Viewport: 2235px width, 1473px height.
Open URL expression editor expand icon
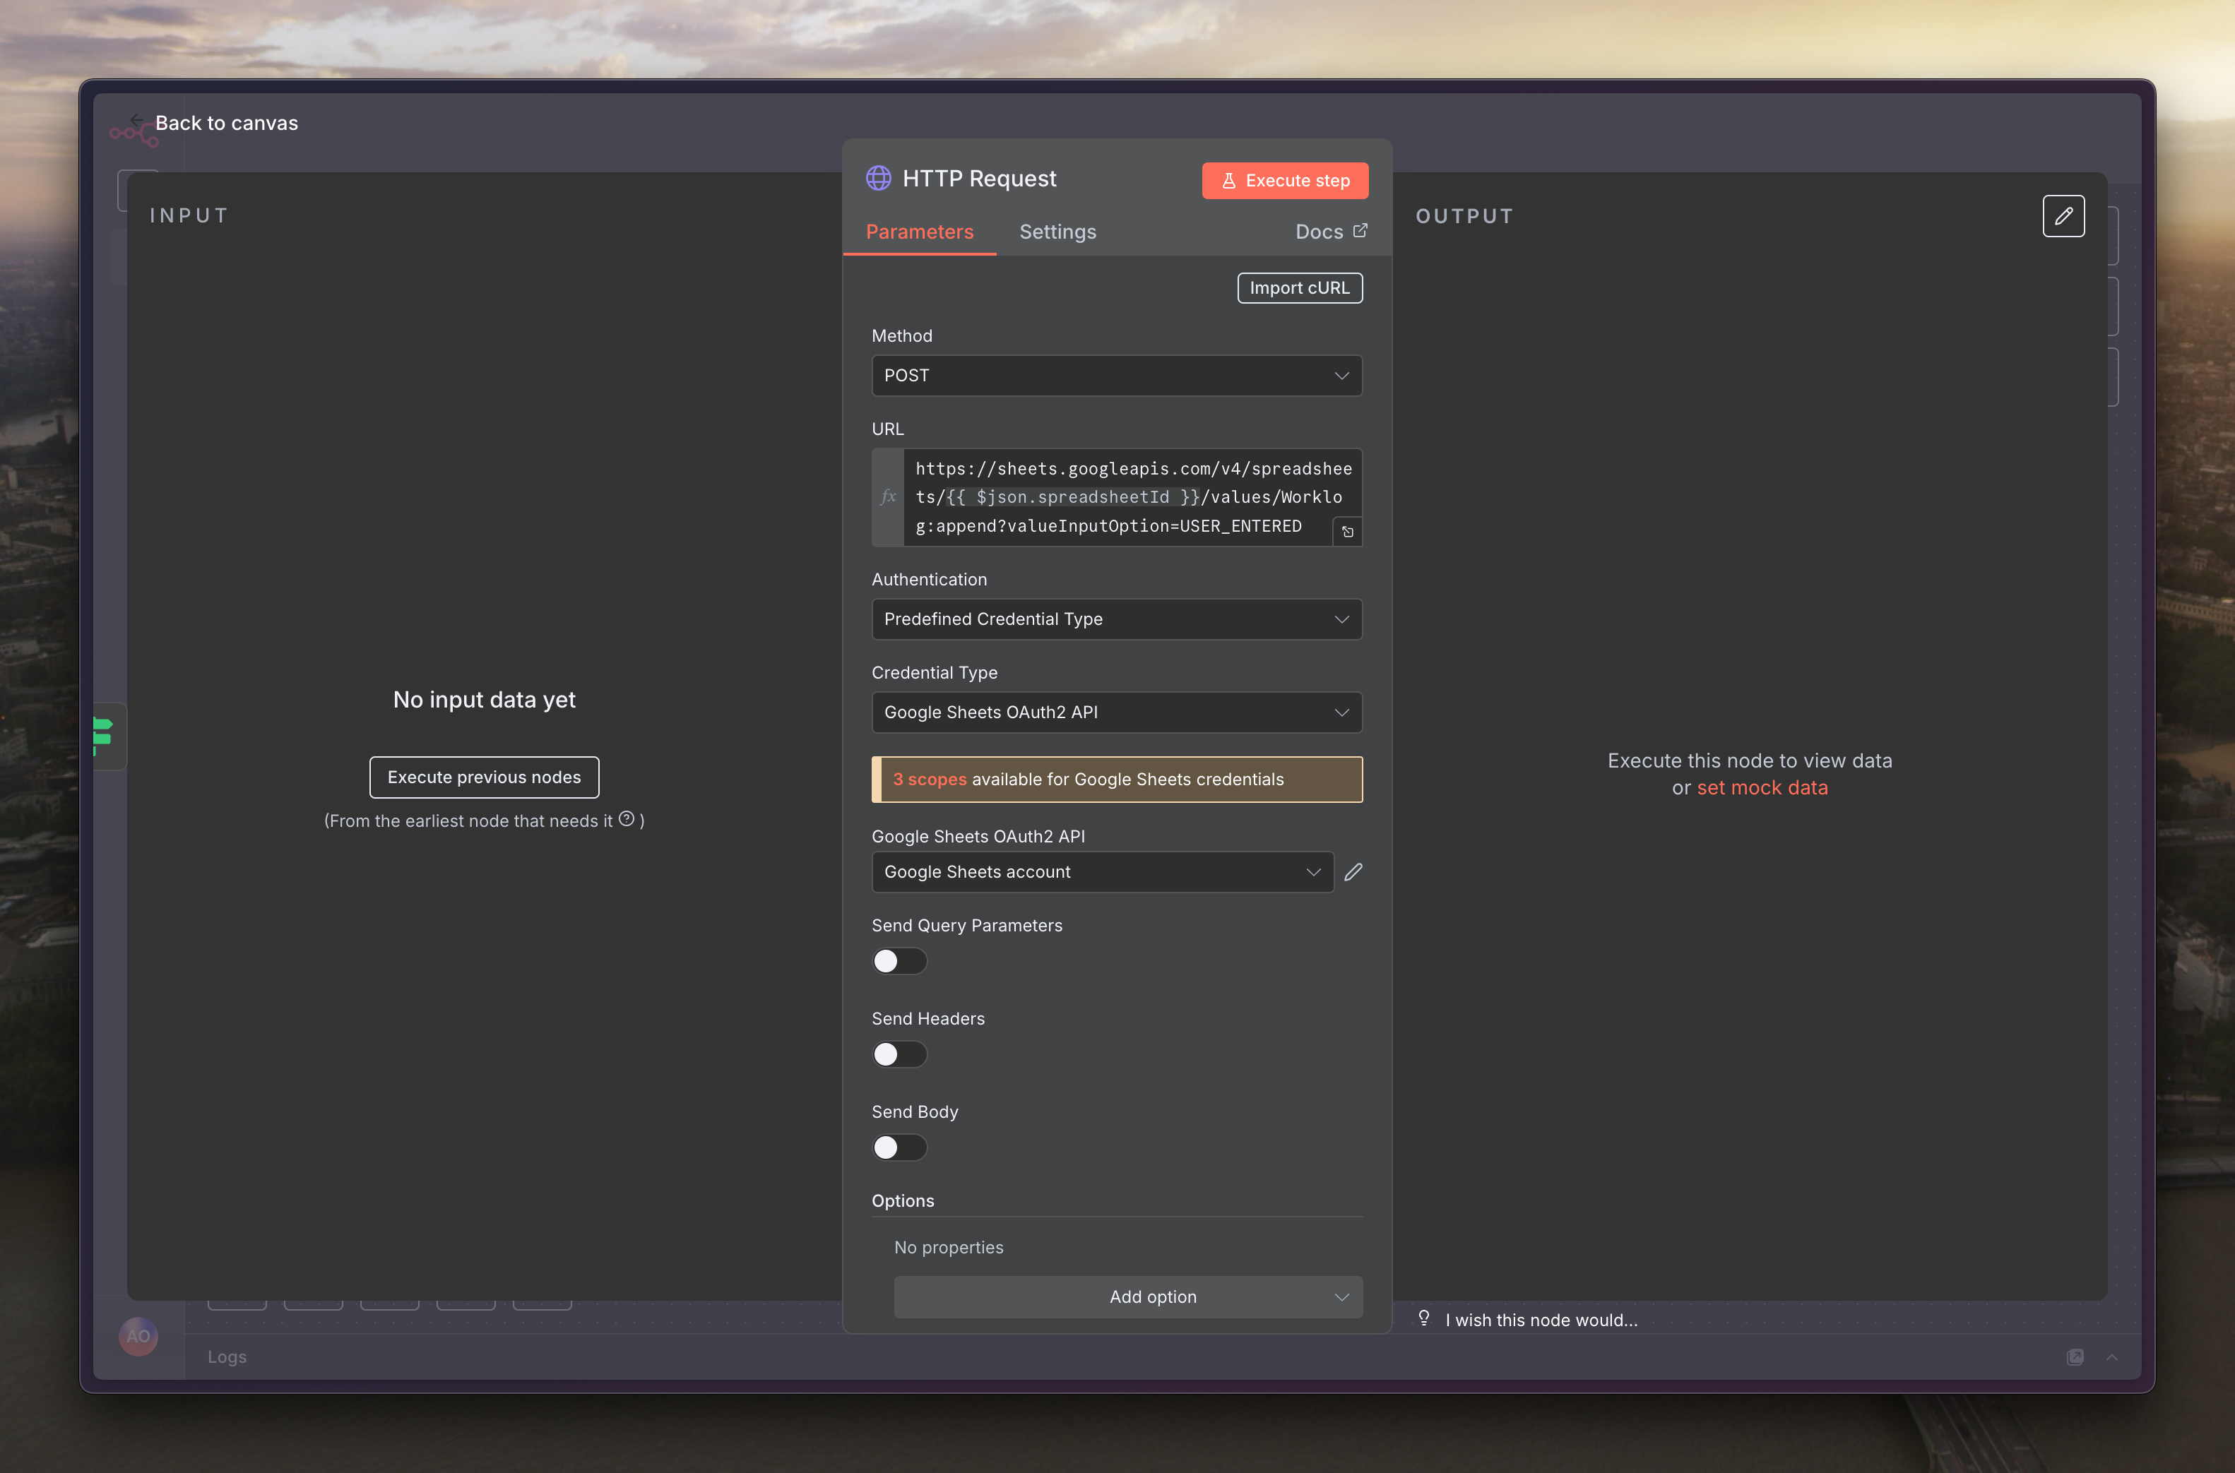[x=1347, y=532]
